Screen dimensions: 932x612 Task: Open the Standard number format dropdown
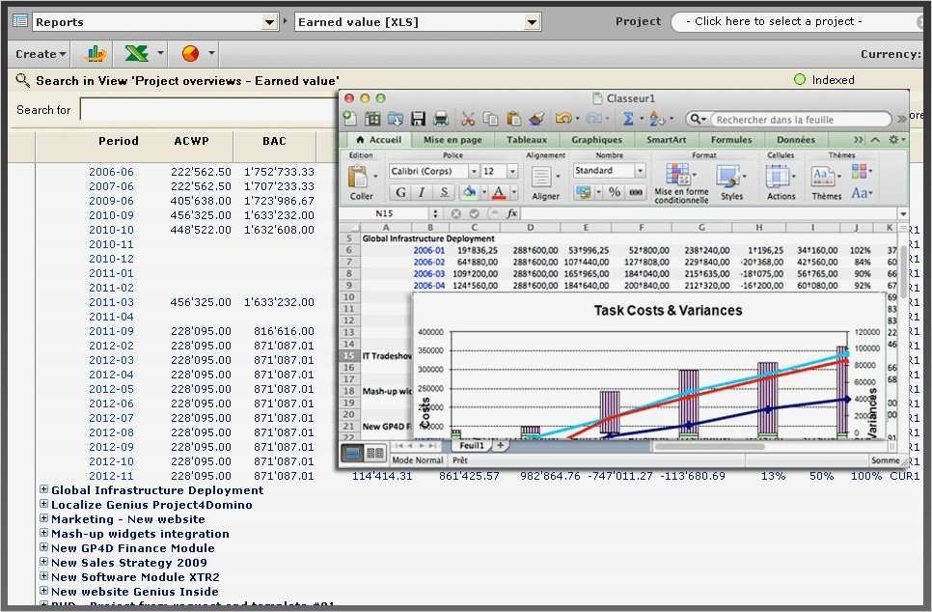pyautogui.click(x=641, y=171)
